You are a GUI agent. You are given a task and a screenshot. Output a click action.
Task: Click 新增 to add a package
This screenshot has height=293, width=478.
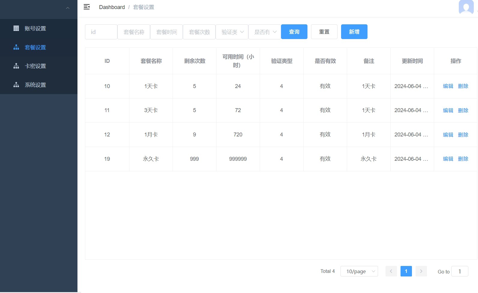(354, 32)
